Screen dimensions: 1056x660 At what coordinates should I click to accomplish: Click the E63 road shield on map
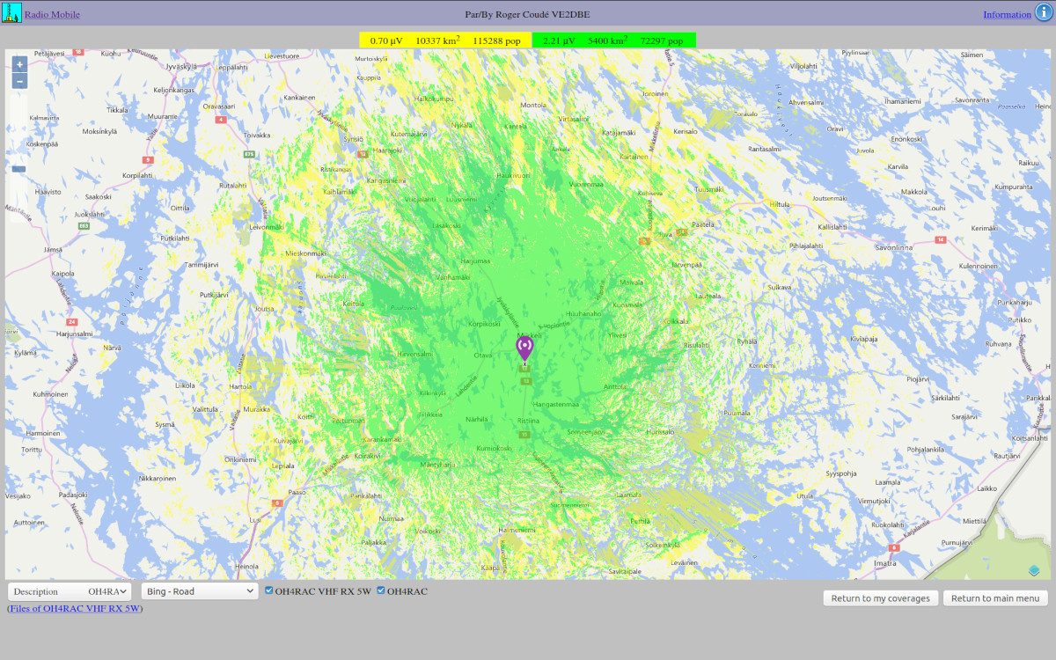84,226
